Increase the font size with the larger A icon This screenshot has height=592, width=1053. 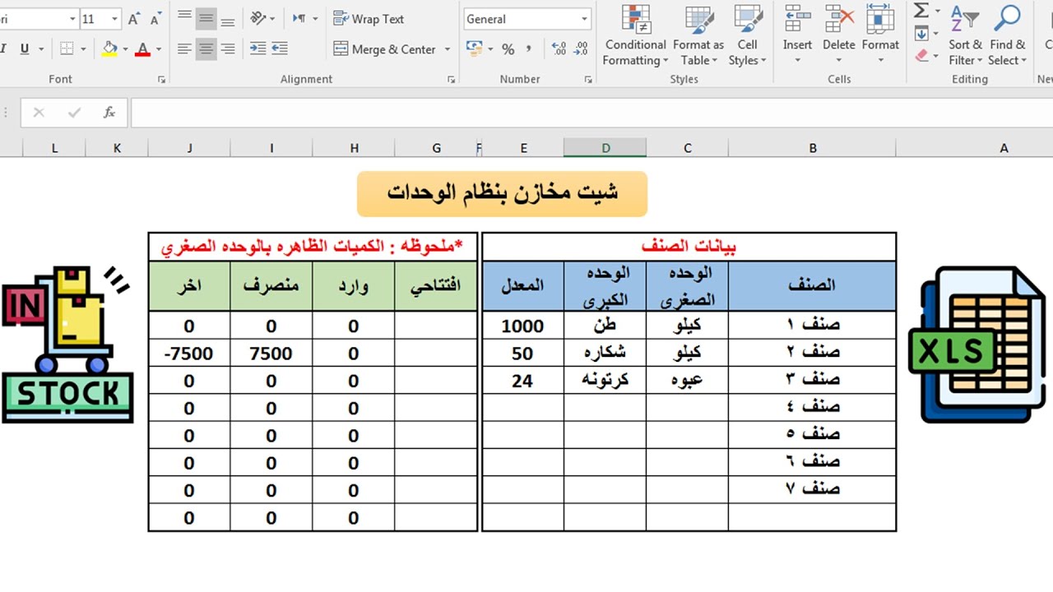(134, 19)
